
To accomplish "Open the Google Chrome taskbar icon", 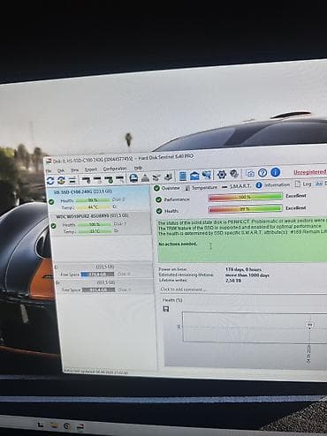I will pyautogui.click(x=67, y=426).
